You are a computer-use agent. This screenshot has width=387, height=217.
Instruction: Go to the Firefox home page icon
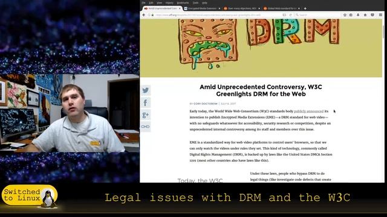click(x=365, y=15)
